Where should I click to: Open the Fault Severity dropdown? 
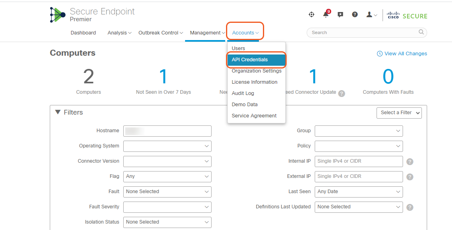coord(167,207)
